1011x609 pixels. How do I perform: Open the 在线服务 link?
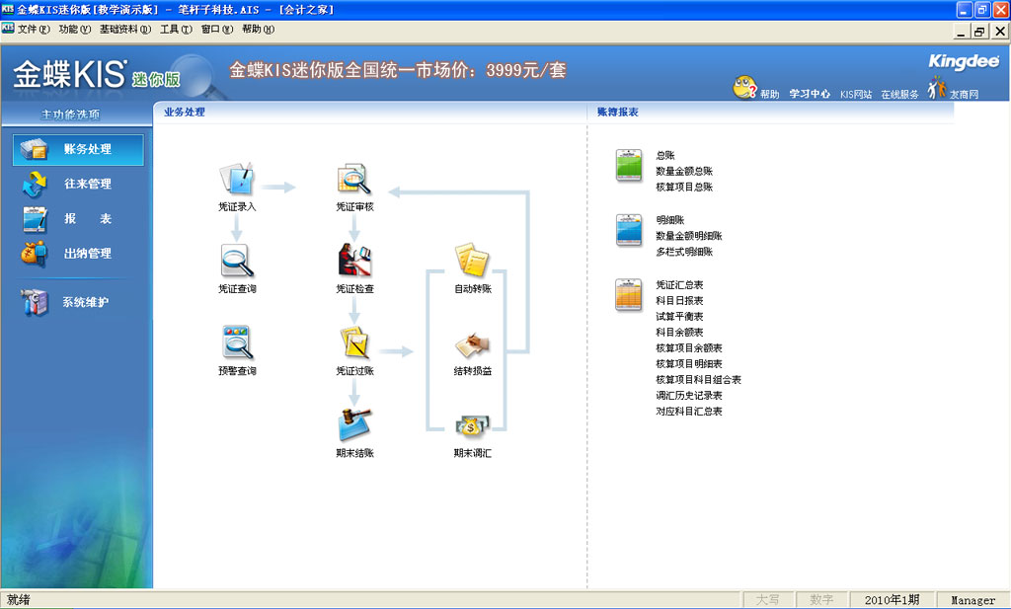pyautogui.click(x=899, y=94)
